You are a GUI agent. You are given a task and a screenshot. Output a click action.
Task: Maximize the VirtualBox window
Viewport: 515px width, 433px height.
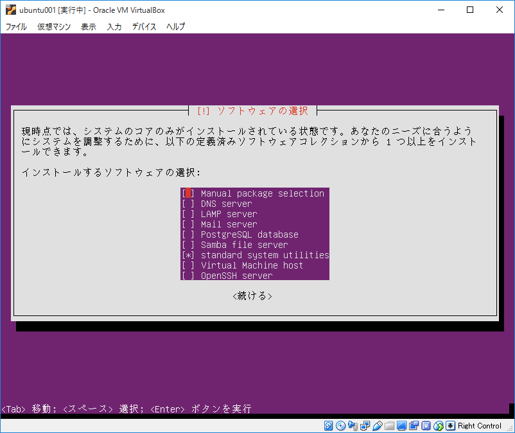pos(470,10)
